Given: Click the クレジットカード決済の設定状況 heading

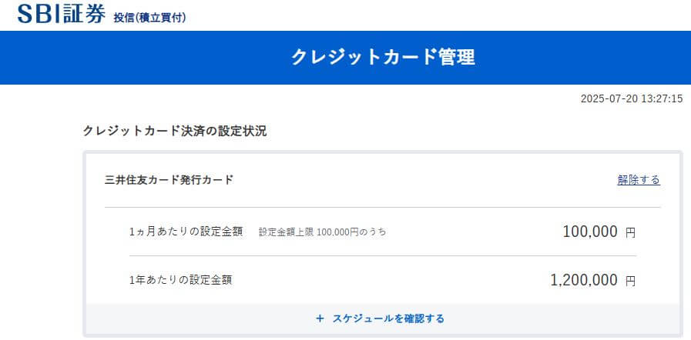Looking at the screenshot, I should click(175, 131).
